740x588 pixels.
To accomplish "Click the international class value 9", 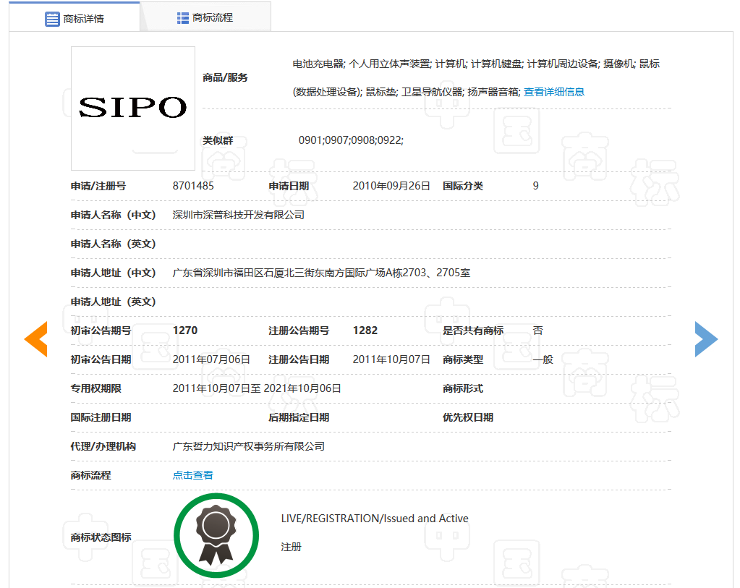I will pos(536,186).
